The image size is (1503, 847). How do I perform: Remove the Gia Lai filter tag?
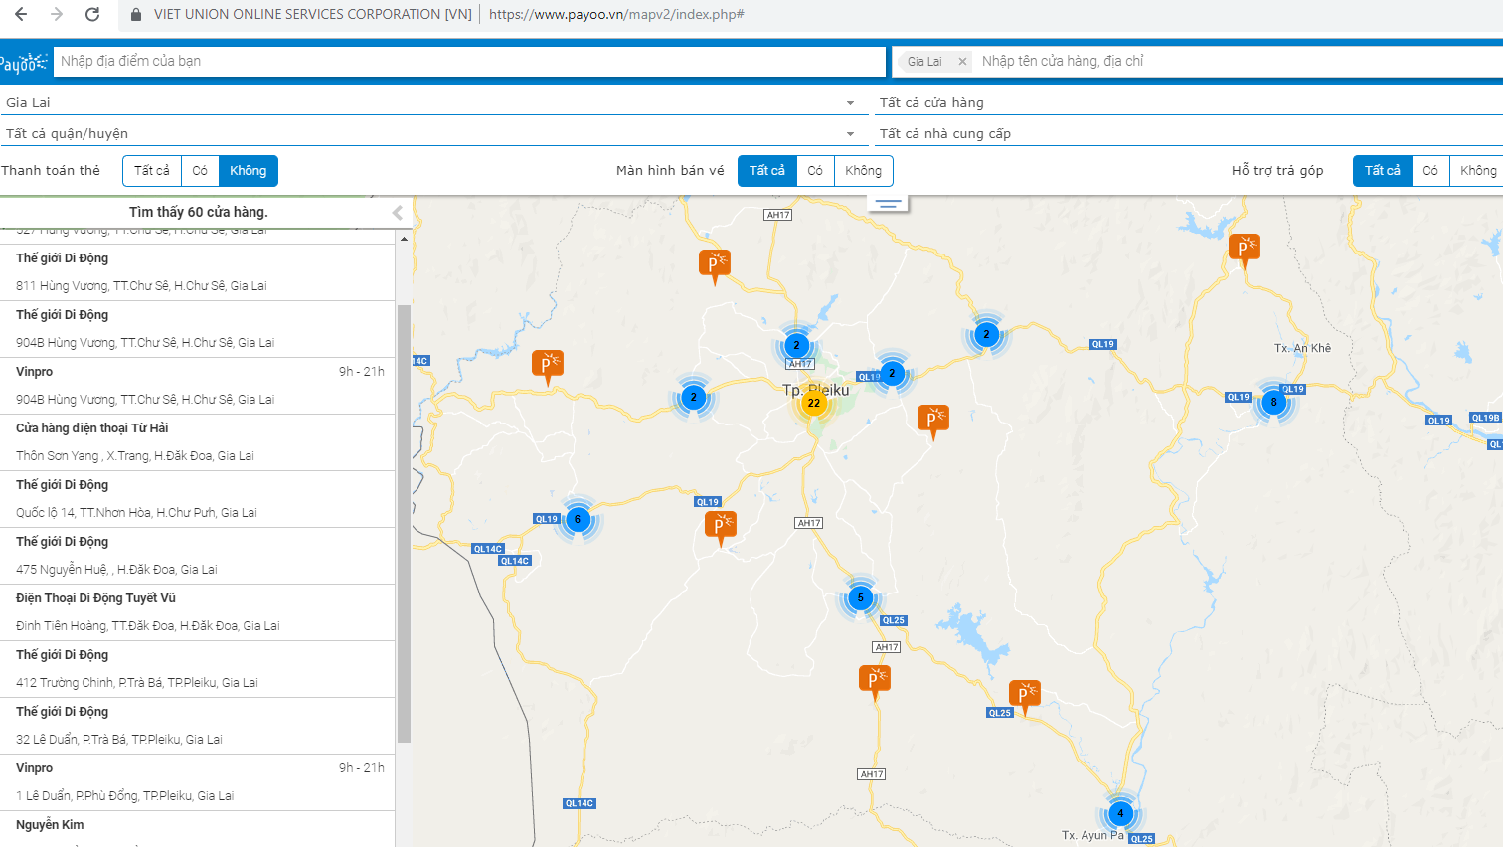(x=962, y=62)
